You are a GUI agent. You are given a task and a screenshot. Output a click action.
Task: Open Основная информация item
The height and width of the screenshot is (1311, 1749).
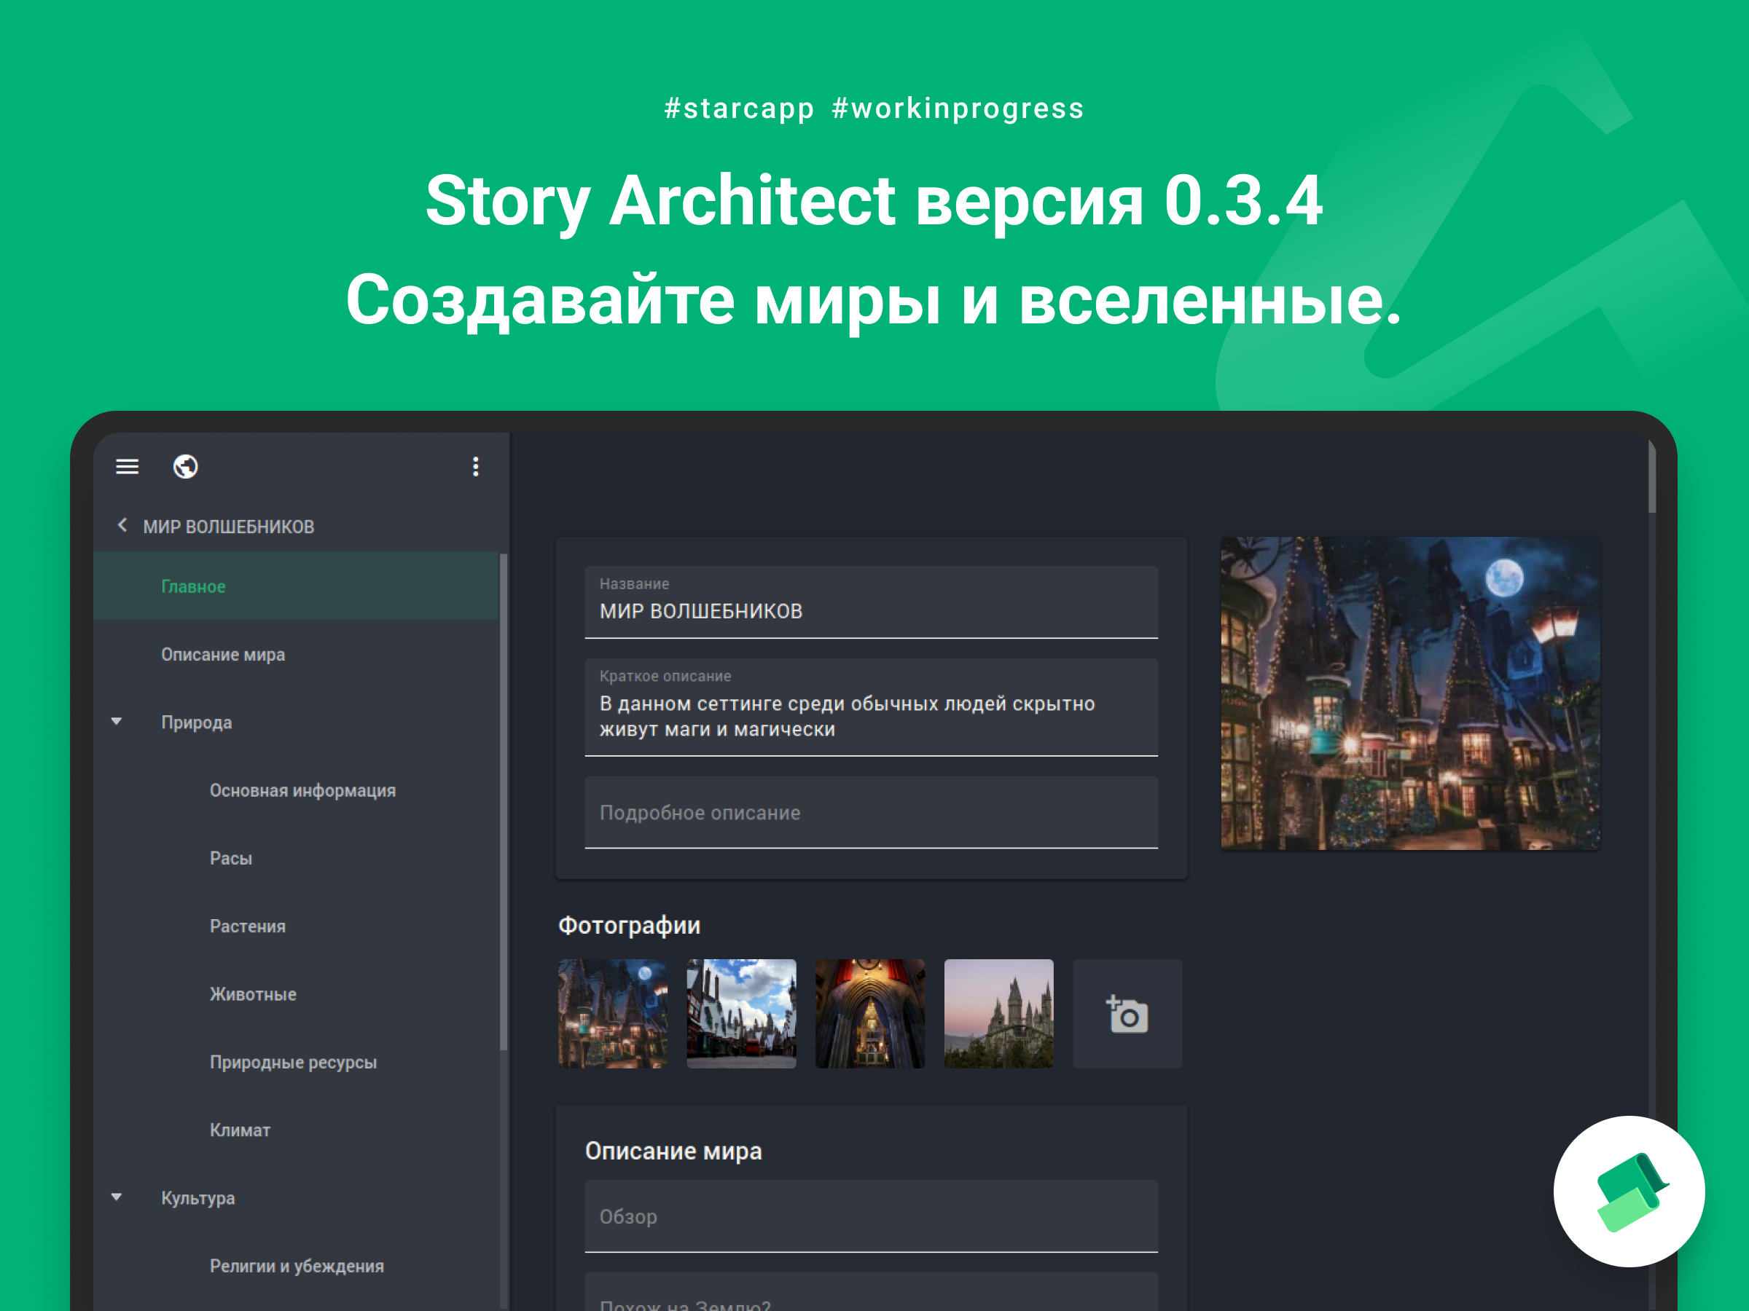[297, 790]
